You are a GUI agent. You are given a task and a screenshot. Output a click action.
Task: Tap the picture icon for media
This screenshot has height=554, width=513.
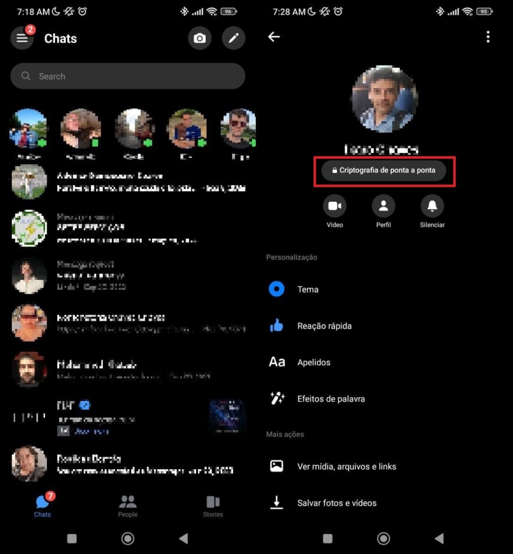point(276,466)
